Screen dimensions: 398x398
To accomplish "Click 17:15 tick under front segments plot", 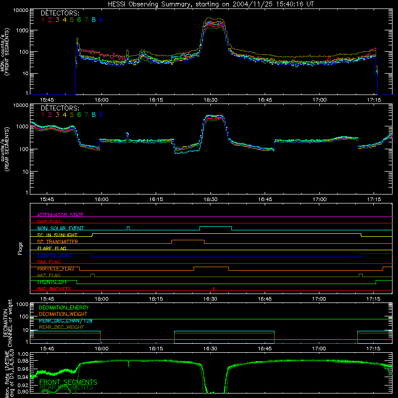I will click(x=374, y=100).
